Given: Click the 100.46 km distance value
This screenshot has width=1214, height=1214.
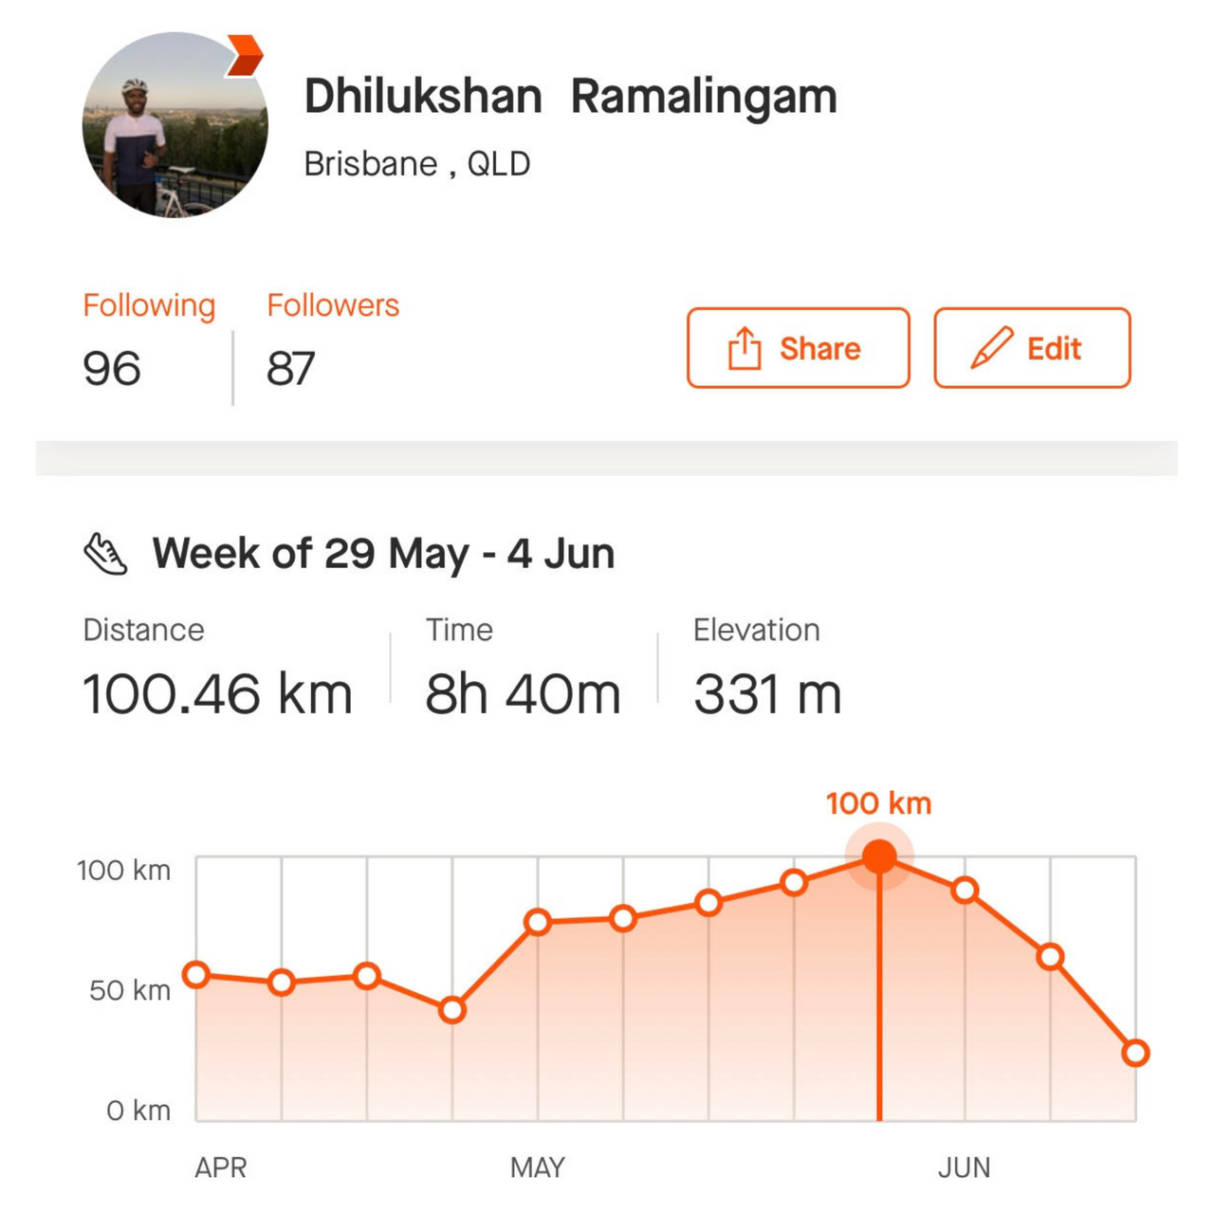Looking at the screenshot, I should pos(217,693).
